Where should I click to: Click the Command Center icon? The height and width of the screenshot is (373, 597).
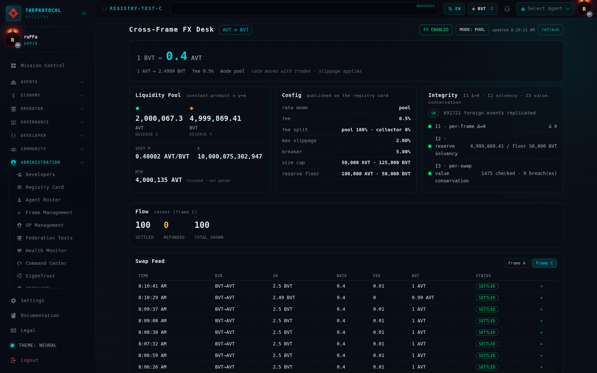coord(19,263)
